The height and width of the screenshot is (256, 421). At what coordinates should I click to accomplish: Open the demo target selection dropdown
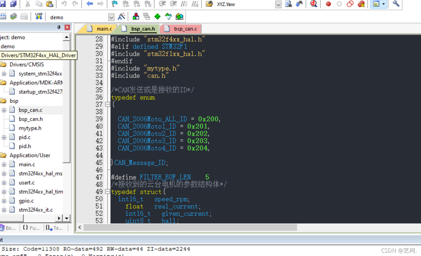click(x=111, y=17)
